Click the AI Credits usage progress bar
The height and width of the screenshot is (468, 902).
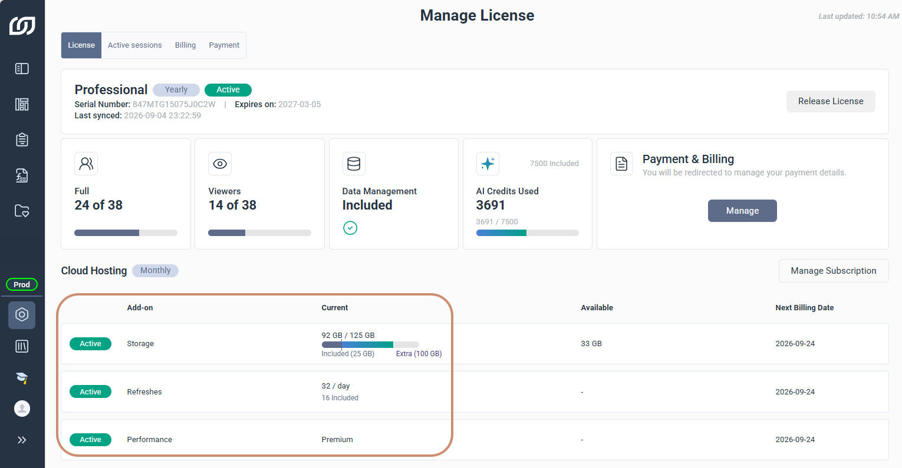pyautogui.click(x=527, y=233)
